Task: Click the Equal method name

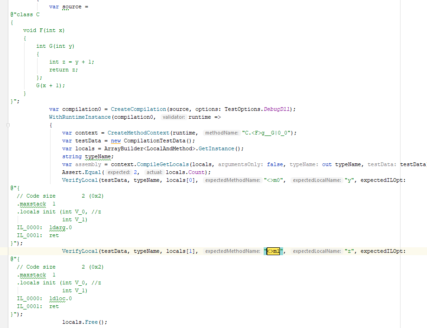Action: point(93,172)
